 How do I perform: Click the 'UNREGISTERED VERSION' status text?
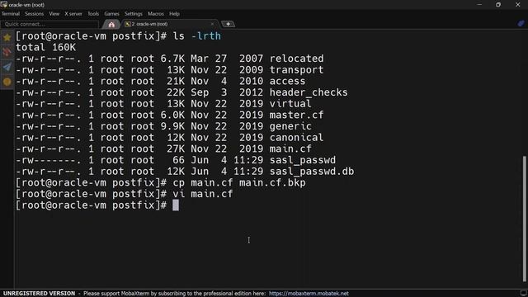coord(39,294)
